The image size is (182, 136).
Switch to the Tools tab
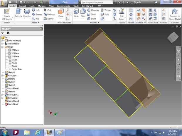[x=32, y=6]
